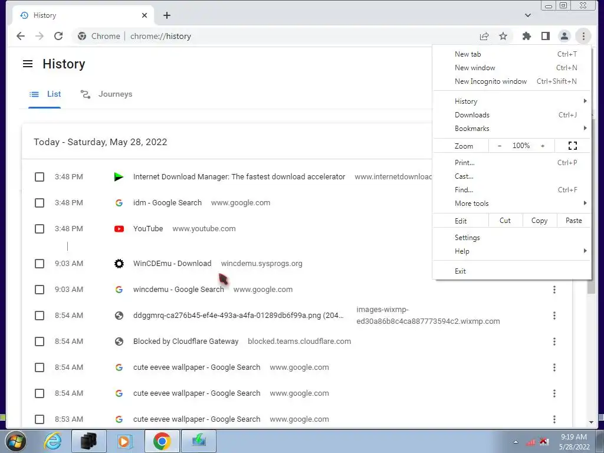Check the Internet Download Manager entry checkbox
Viewport: 604px width, 453px height.
tap(40, 177)
